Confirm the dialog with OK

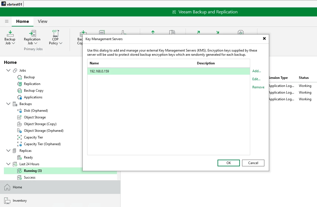[229, 163]
